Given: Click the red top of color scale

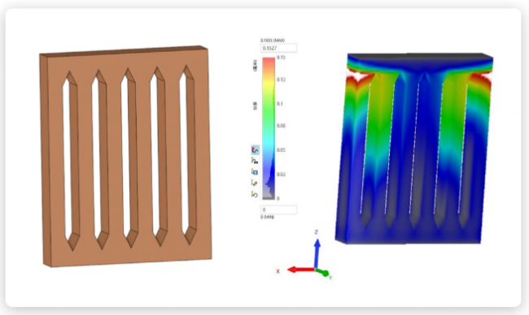Looking at the screenshot, I should (x=269, y=61).
